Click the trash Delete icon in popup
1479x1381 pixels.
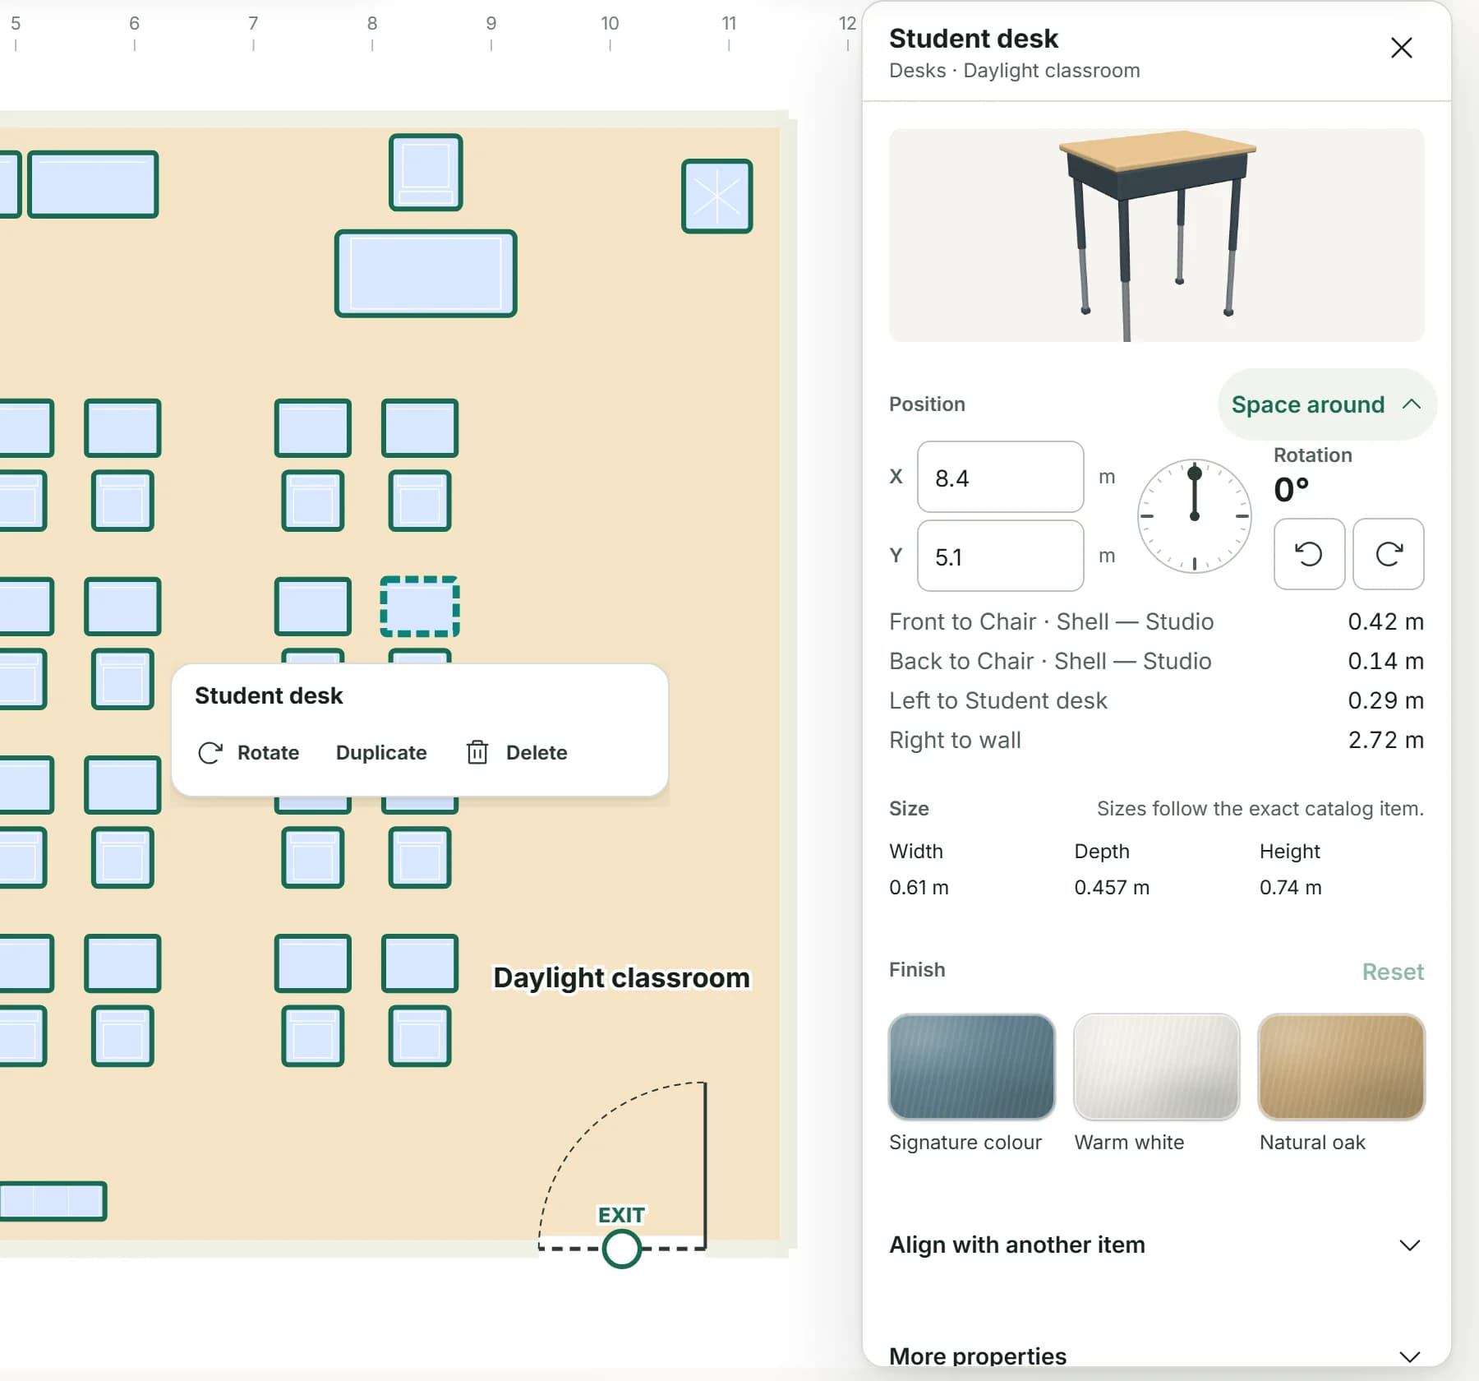pos(477,752)
